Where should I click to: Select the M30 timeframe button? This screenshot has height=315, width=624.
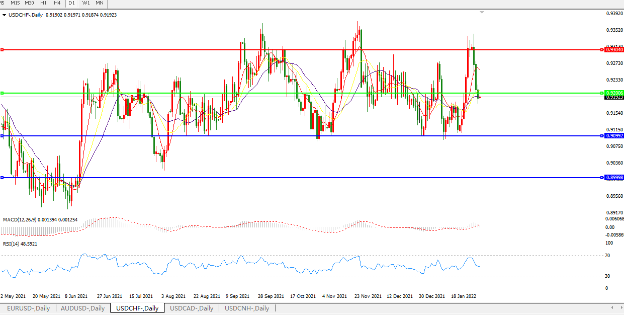tap(30, 3)
